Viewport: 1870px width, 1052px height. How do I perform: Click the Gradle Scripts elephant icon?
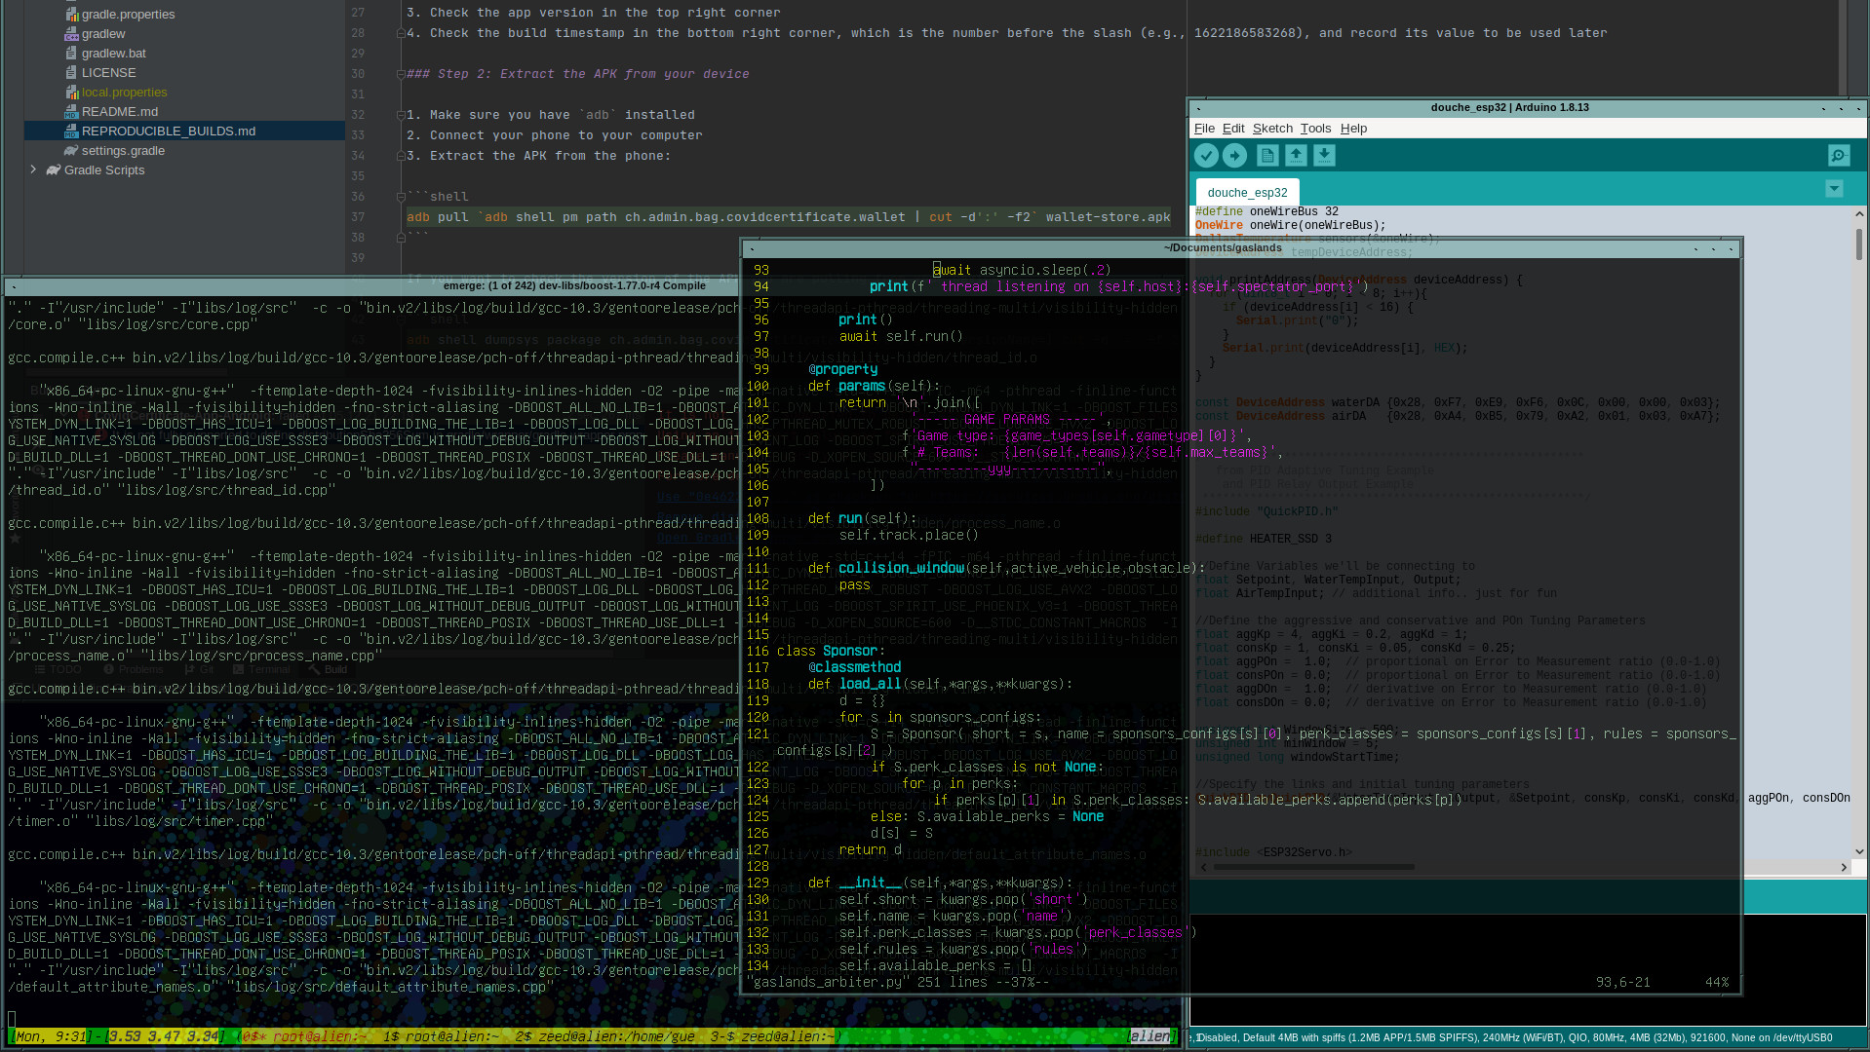tap(54, 170)
